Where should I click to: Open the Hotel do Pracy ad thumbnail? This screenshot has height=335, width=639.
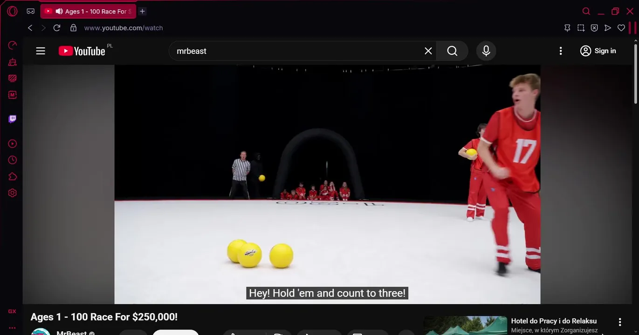(x=465, y=325)
